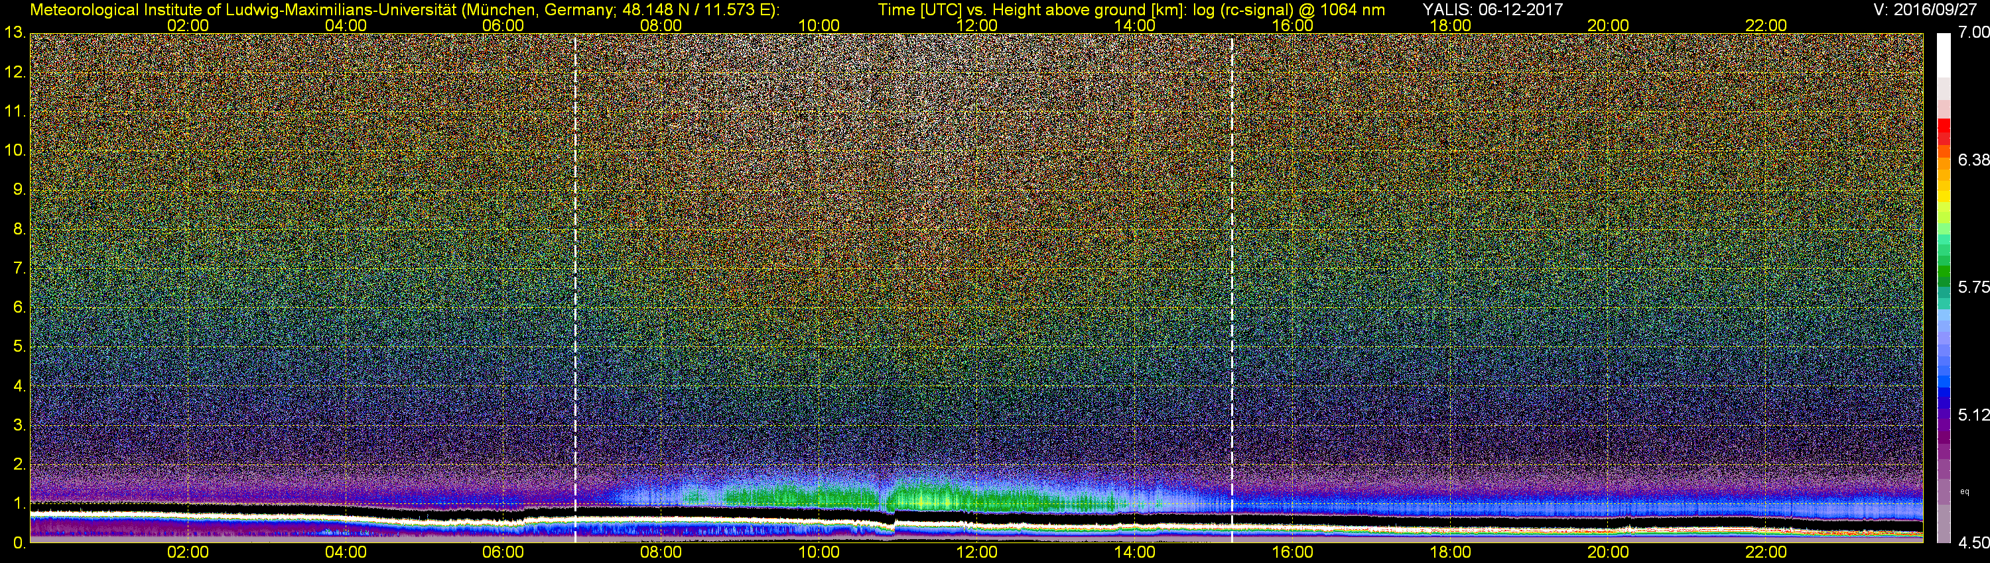Click the 6.38 value beside the colorbar
The image size is (1990, 563).
[x=1973, y=160]
